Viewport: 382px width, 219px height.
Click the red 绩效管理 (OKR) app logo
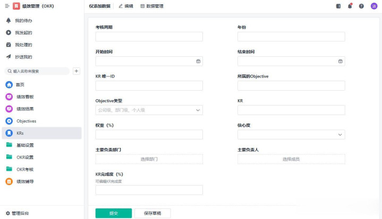pyautogui.click(x=16, y=6)
